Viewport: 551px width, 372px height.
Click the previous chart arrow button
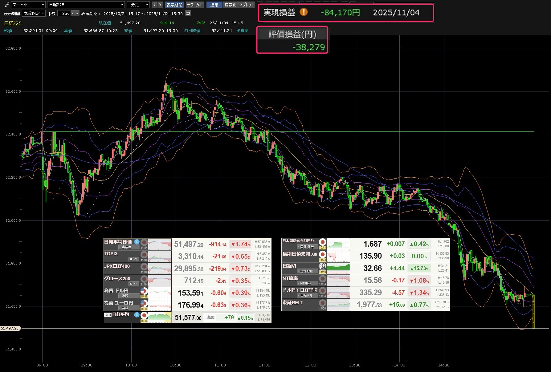point(154,5)
